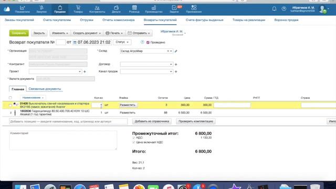Focus the ГТД field in row 01409
The image size is (336, 189).
pos(232,105)
